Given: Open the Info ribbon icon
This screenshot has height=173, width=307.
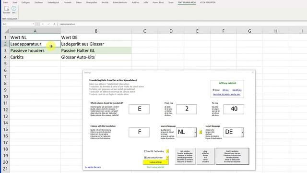Looking at the screenshot, I should (x=14, y=10).
